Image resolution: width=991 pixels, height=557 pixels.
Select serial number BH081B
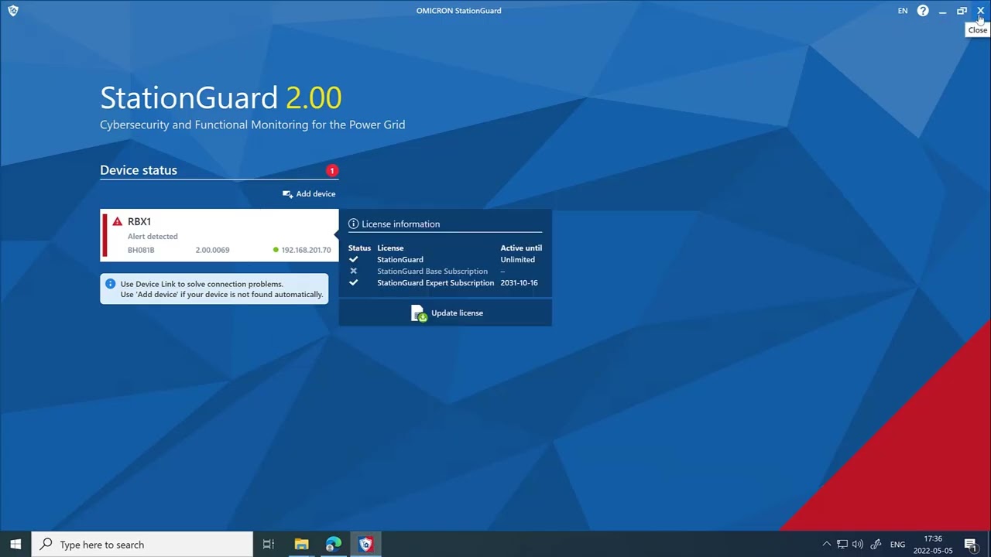[x=141, y=250]
